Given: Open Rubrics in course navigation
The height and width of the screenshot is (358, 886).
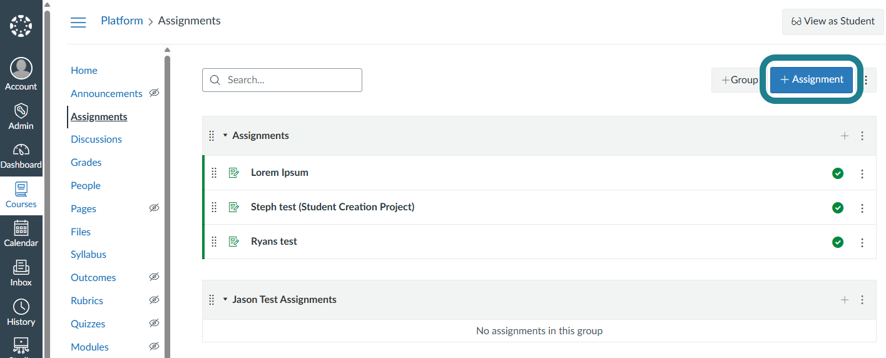Looking at the screenshot, I should [x=87, y=300].
